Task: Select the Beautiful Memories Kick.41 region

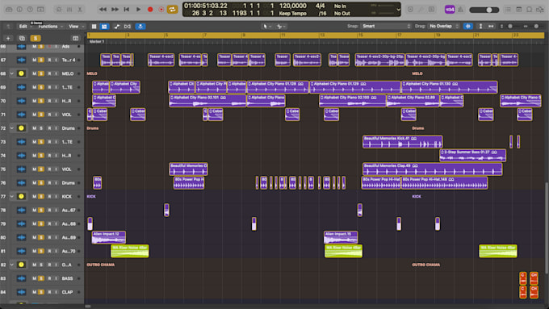Action: 402,142
